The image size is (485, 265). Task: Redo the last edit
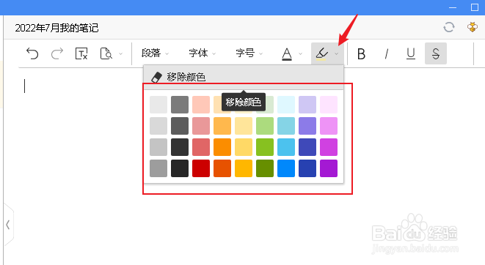pyautogui.click(x=57, y=53)
